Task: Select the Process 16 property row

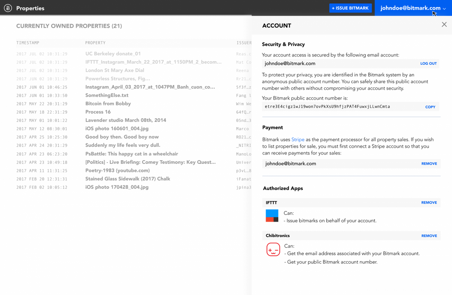Action: click(x=98, y=112)
